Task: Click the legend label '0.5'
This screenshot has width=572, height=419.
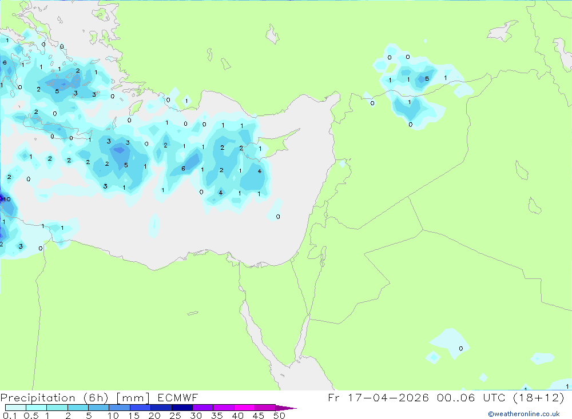Action: point(31,416)
